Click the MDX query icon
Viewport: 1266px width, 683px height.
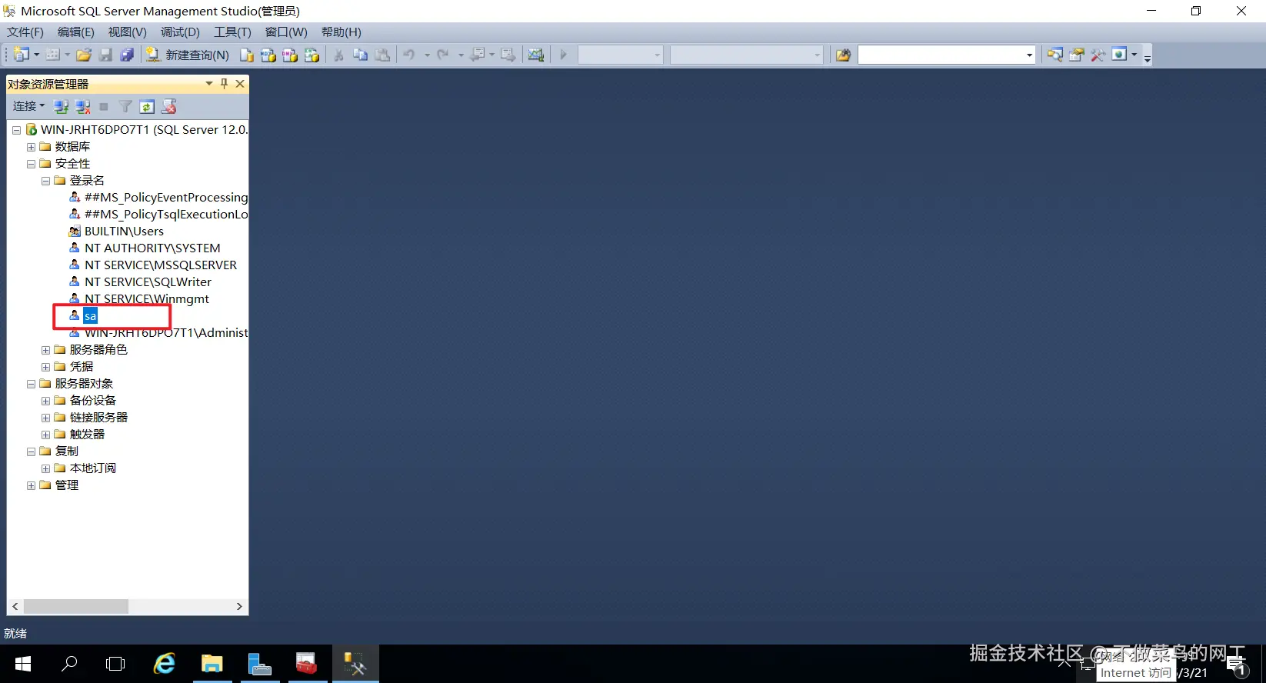coord(268,55)
